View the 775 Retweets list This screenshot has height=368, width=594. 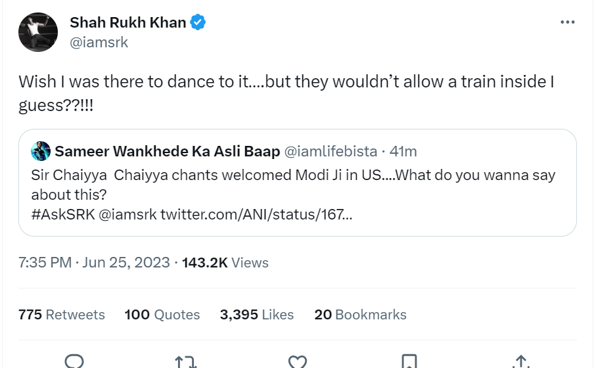click(62, 315)
